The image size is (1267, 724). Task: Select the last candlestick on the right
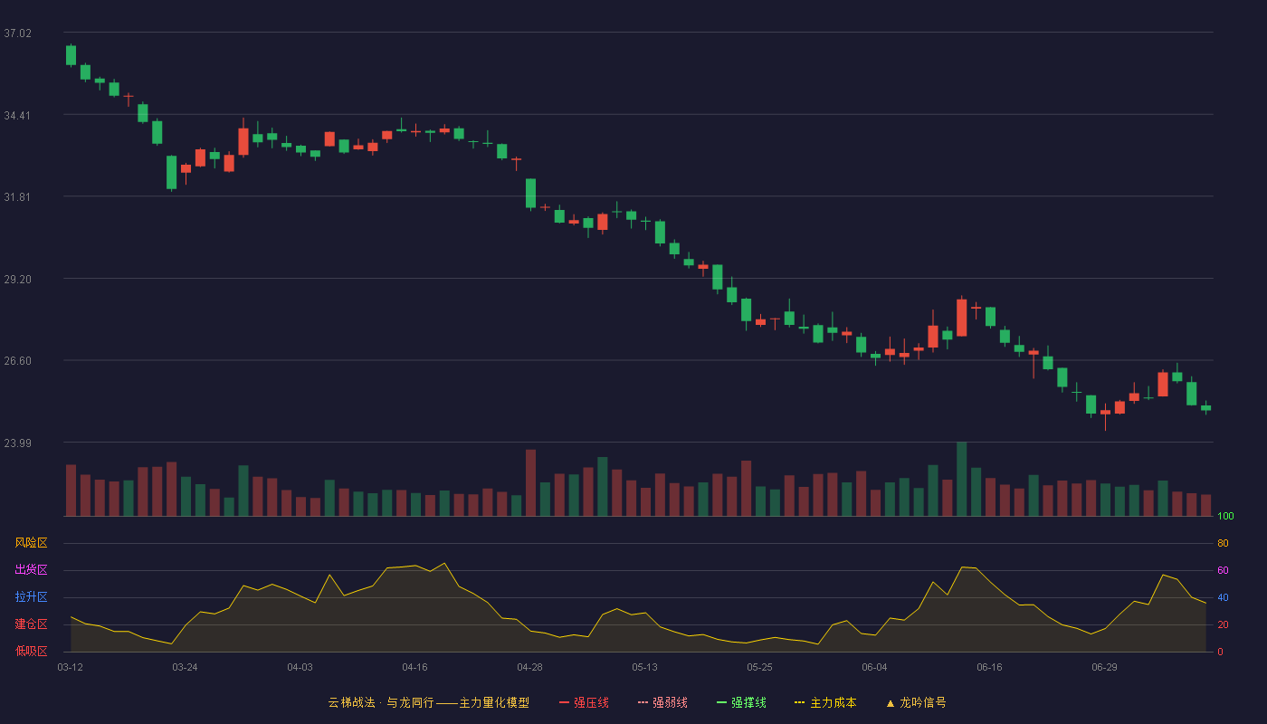click(x=1205, y=407)
